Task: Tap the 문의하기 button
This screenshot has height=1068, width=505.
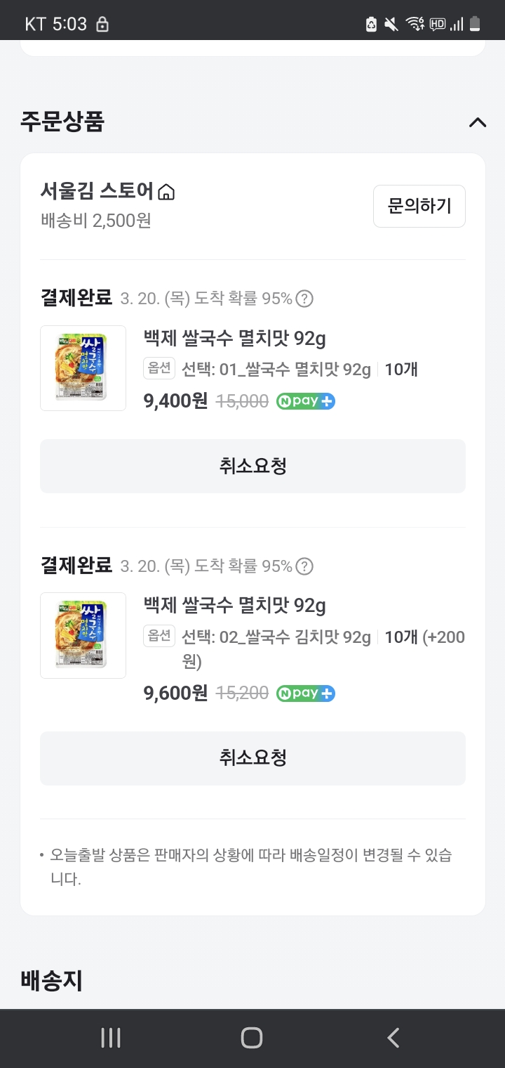Action: [x=419, y=206]
